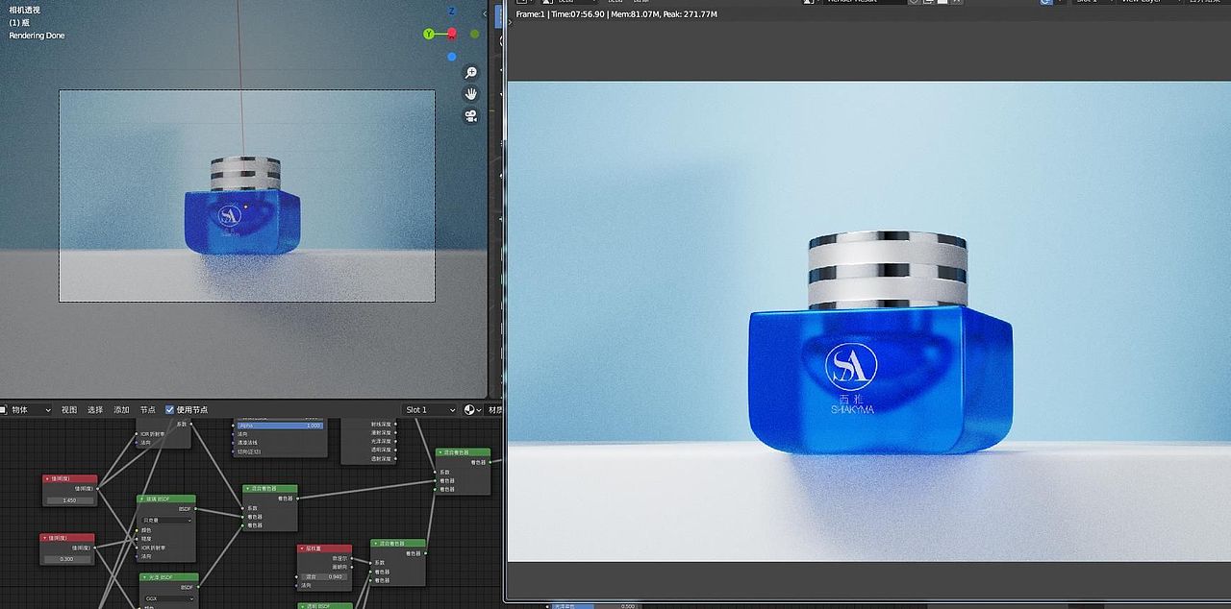Click the 菲涅尔 output socket on 层权重
Viewport: 1231px width, 609px height.
pos(352,558)
